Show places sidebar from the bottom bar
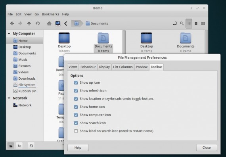The image size is (226, 157). pyautogui.click(x=11, y=146)
